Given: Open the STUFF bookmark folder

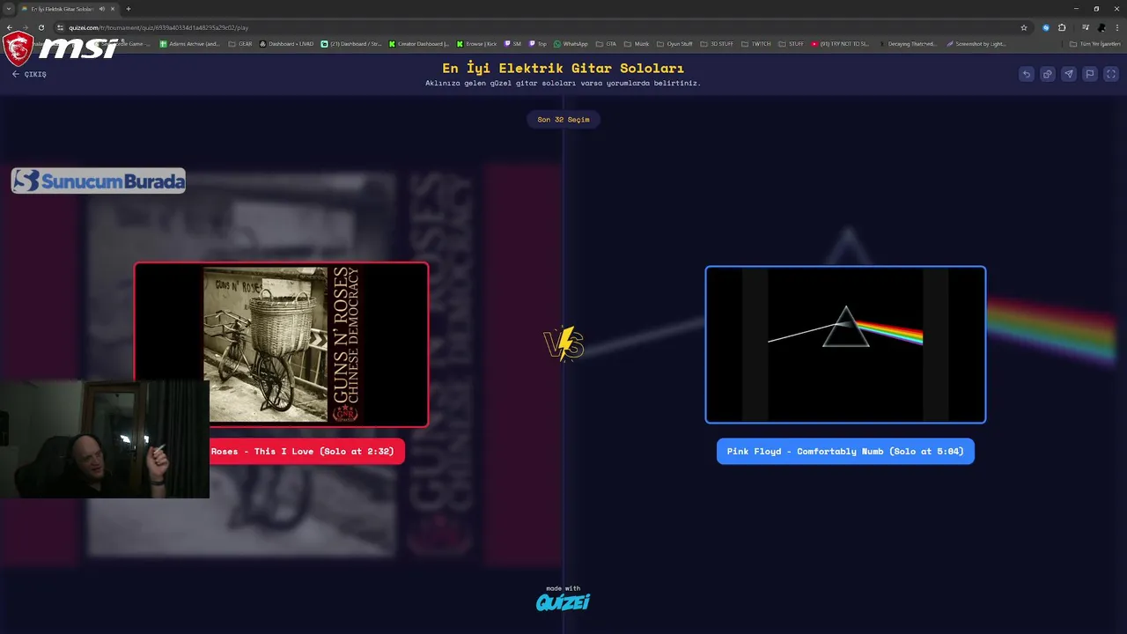Looking at the screenshot, I should pyautogui.click(x=791, y=43).
